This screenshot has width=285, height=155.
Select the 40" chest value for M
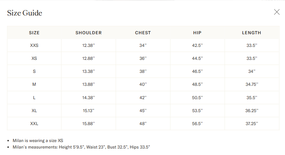143,84
